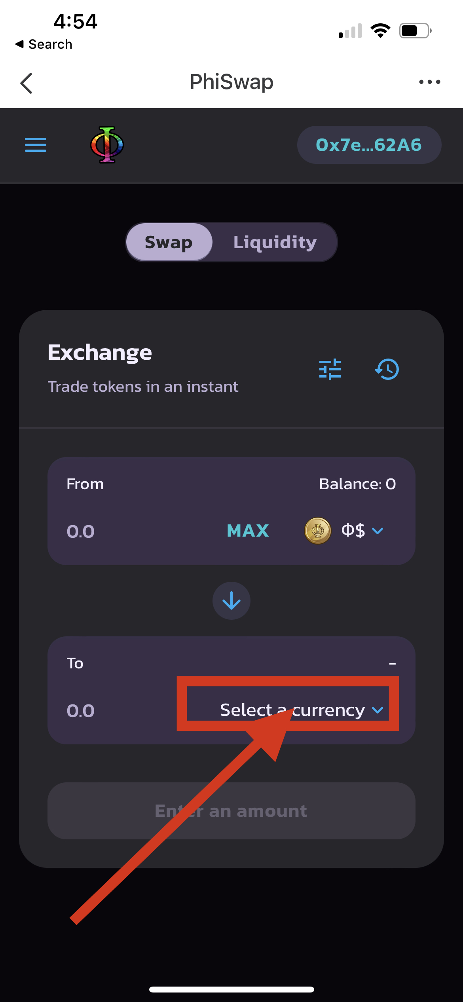Tap the MAX amount button
Viewport: 463px width, 1002px height.
point(248,531)
